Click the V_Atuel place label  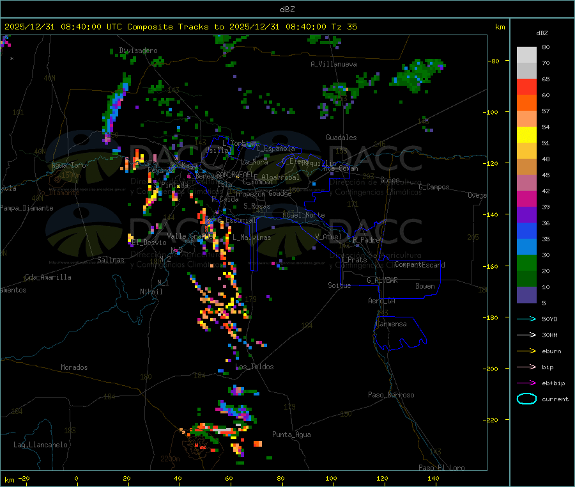pos(328,237)
